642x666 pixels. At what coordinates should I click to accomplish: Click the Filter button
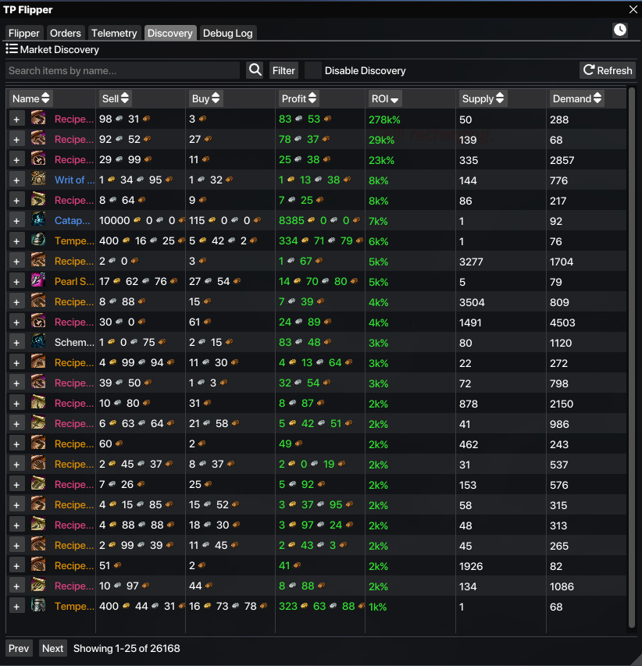[283, 70]
